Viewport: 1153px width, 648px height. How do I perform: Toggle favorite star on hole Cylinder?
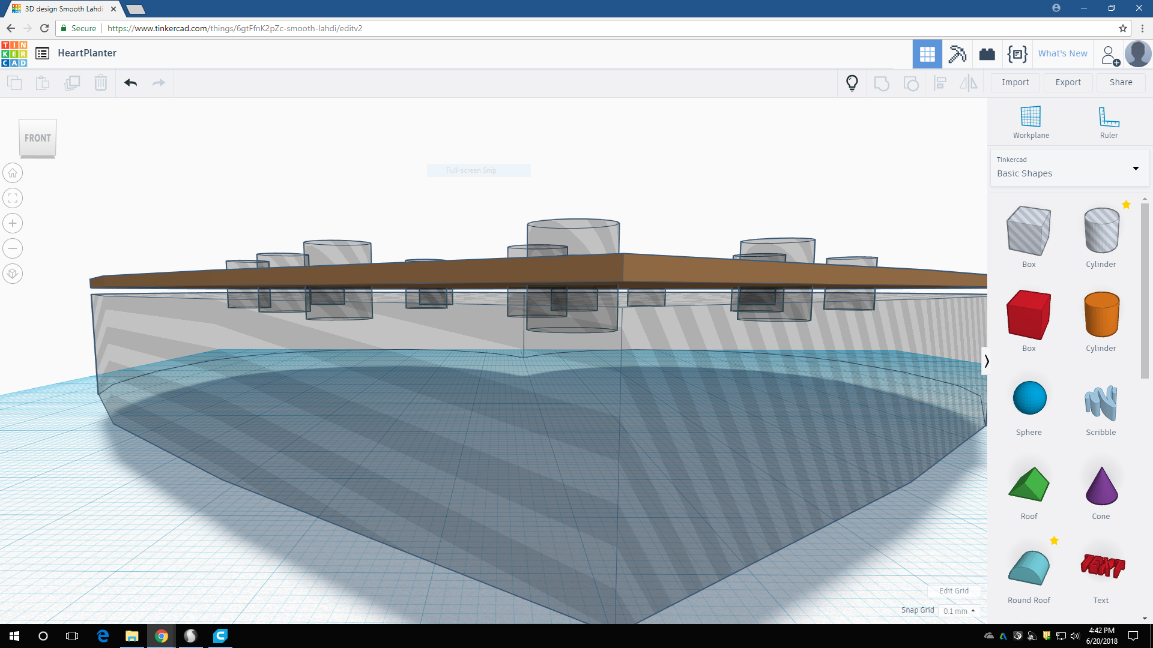pos(1126,205)
